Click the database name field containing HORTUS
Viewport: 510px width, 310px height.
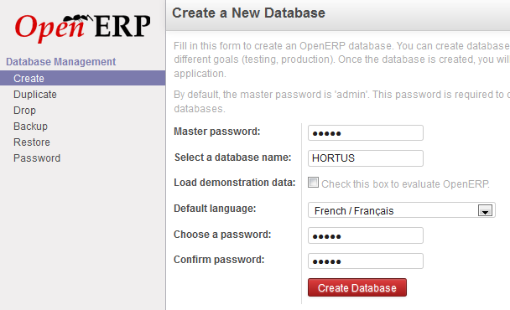366,158
